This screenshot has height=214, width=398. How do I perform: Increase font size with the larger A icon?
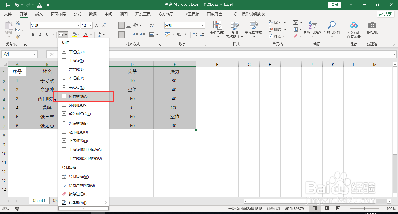click(x=97, y=26)
